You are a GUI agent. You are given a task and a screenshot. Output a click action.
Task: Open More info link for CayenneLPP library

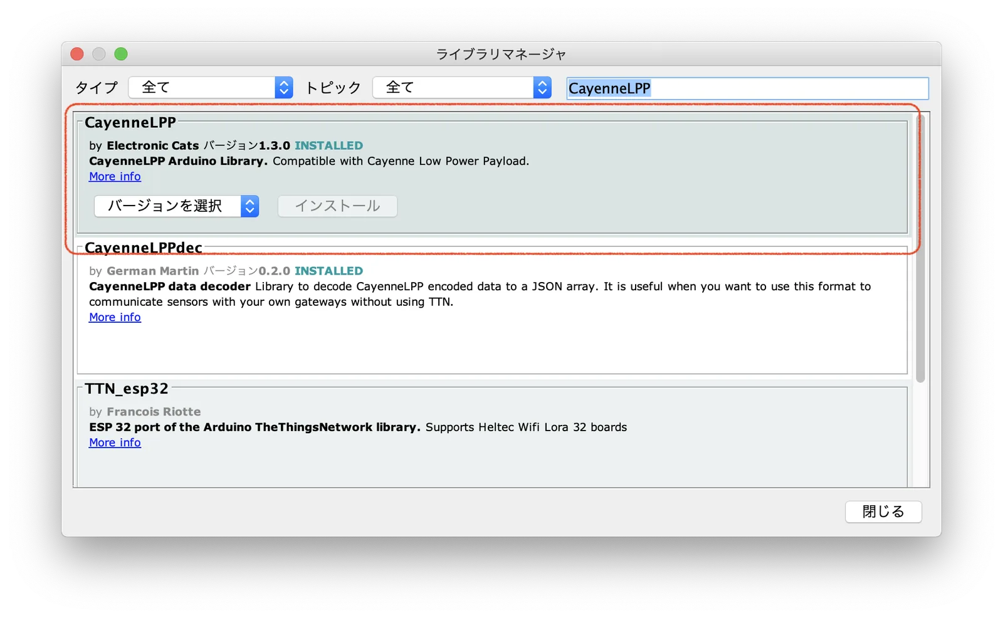pos(115,177)
